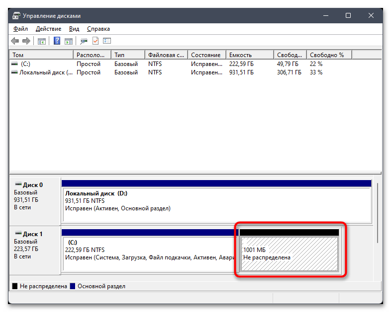Select the Диск 1 label panel
This screenshot has width=391, height=312.
(x=35, y=250)
